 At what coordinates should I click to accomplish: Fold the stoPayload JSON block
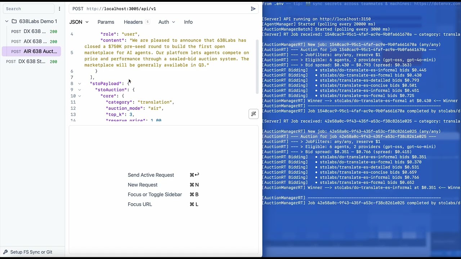click(x=80, y=84)
